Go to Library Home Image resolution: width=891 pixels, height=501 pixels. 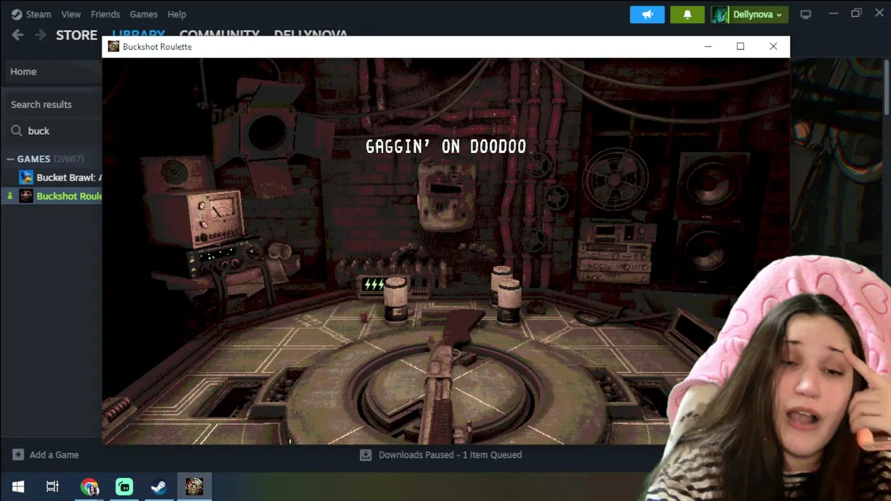23,72
